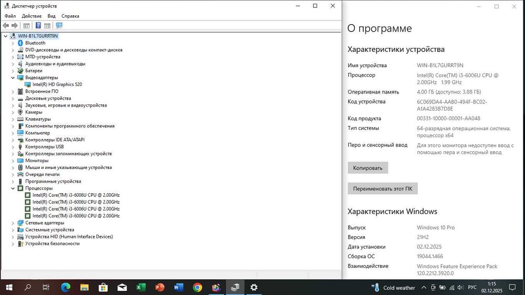Click the Back arrow in Device Manager toolbar
This screenshot has height=295, width=525.
tap(6, 25)
